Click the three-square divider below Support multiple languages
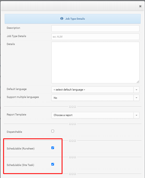Screen dimensions: 145x178 (72, 107)
